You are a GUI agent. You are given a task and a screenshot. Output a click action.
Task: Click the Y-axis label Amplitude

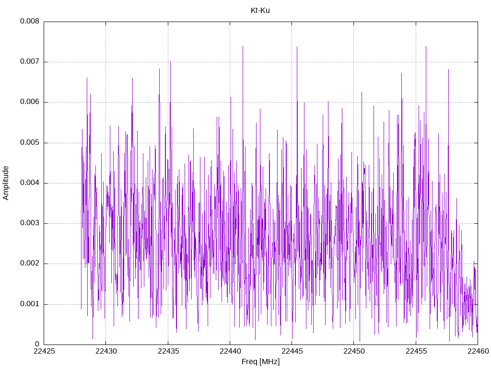[6, 183]
